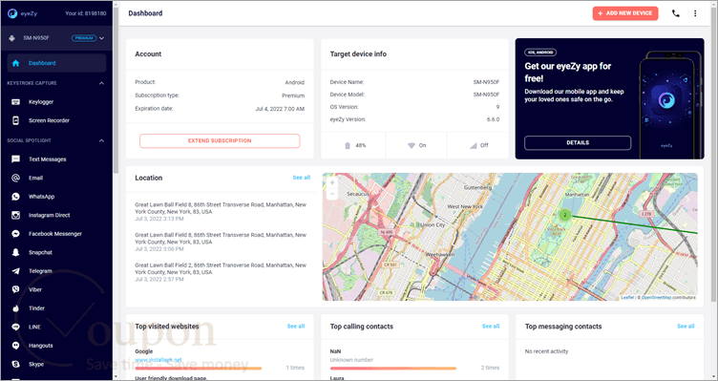The width and height of the screenshot is (718, 381).
Task: Click the green cluster marker labeled 2
Action: pos(565,215)
